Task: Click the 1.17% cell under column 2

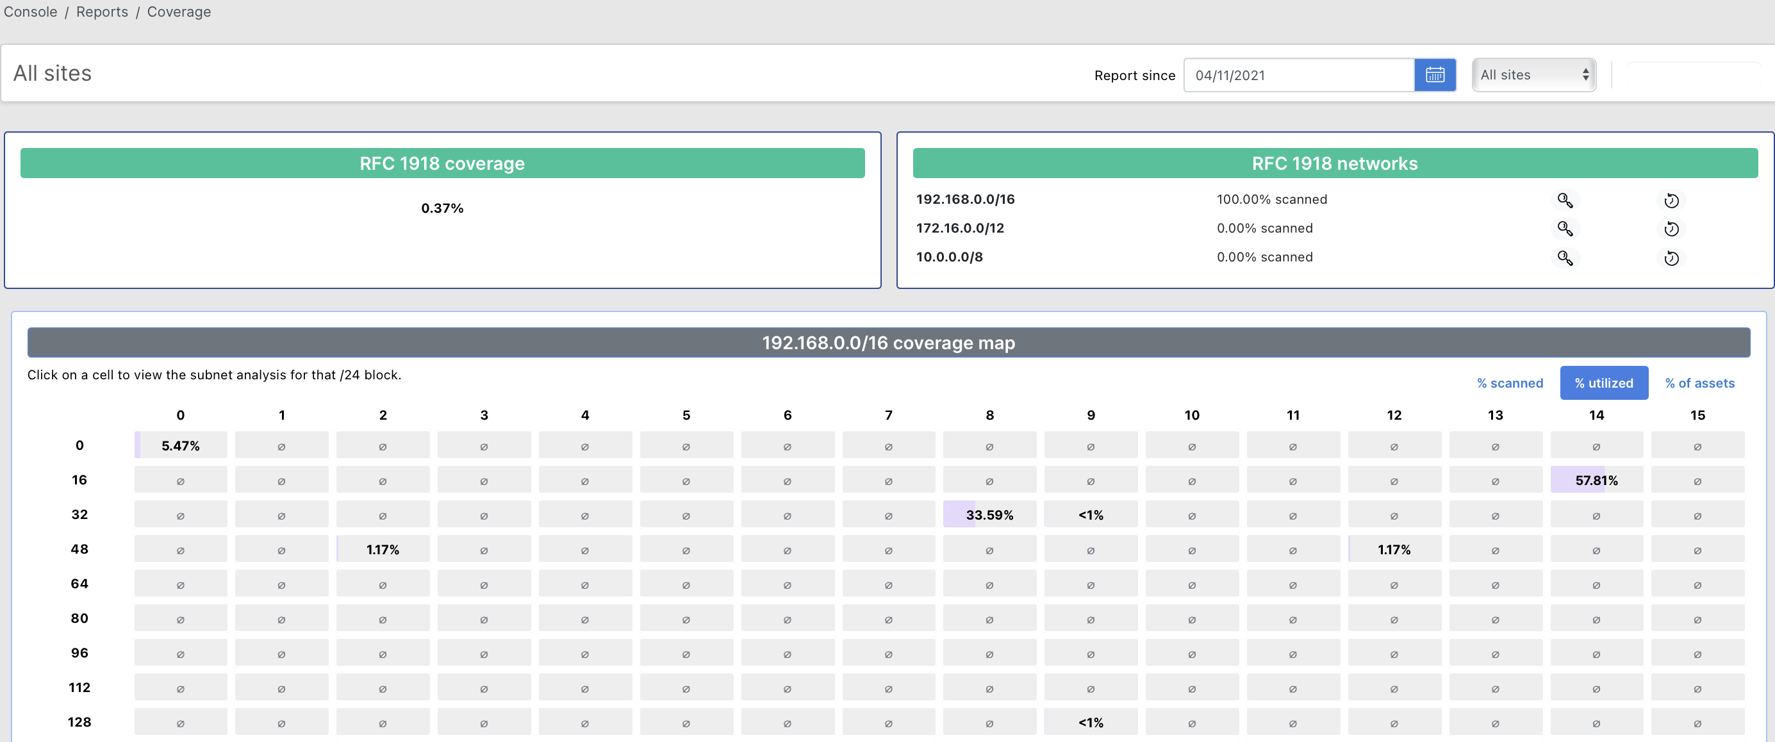Action: (x=383, y=549)
